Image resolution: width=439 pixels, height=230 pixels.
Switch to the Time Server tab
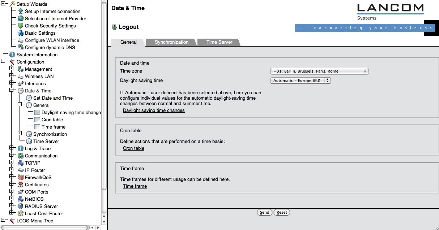pyautogui.click(x=219, y=42)
